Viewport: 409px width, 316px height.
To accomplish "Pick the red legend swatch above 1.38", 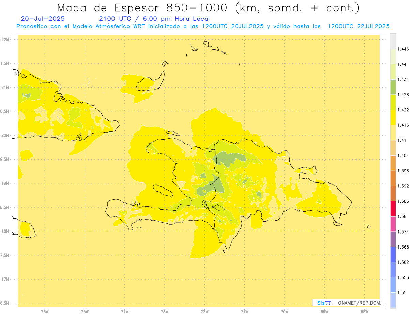I will tap(393, 209).
